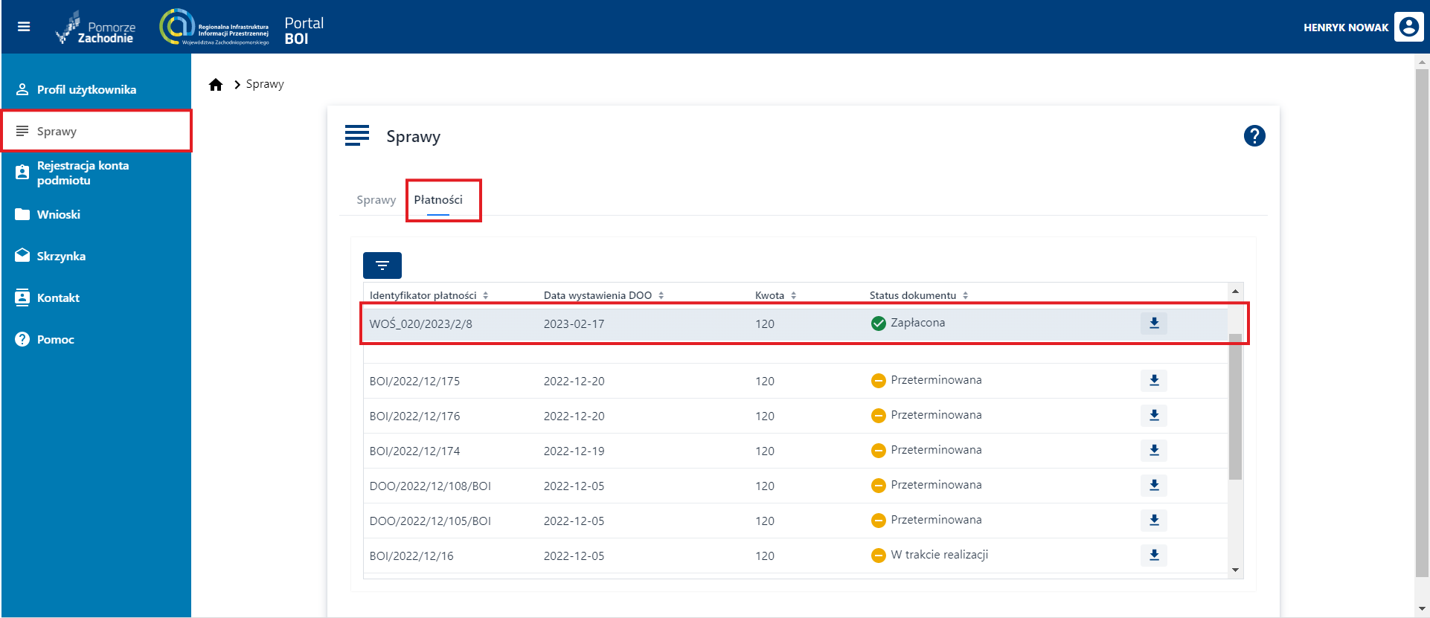Switch to the Sprawy tab
This screenshot has height=618, width=1430.
point(376,200)
